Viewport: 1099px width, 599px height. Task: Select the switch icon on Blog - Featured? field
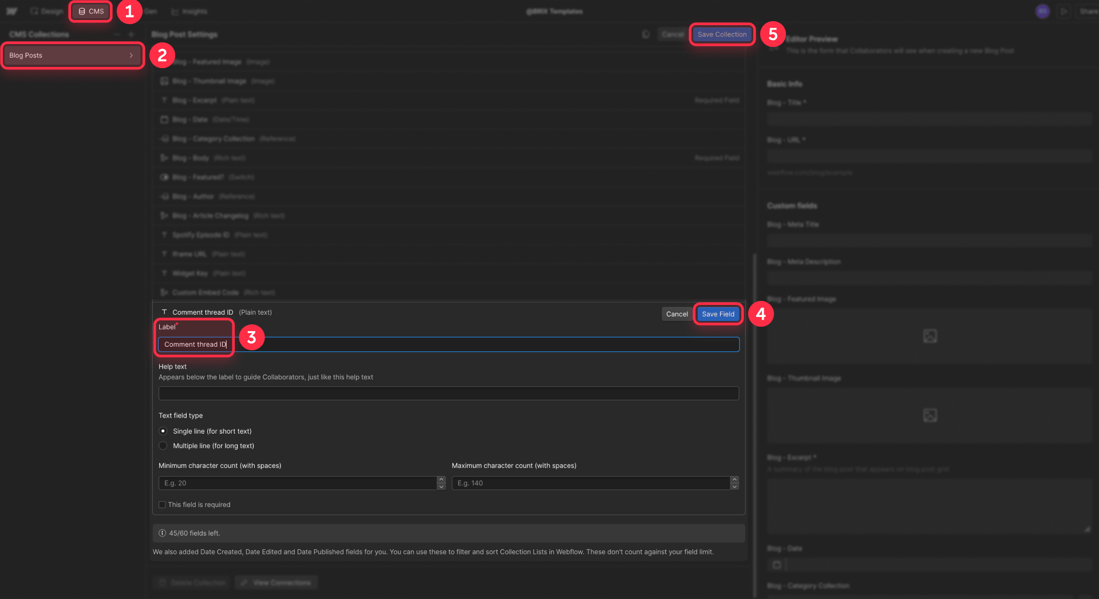pos(165,177)
